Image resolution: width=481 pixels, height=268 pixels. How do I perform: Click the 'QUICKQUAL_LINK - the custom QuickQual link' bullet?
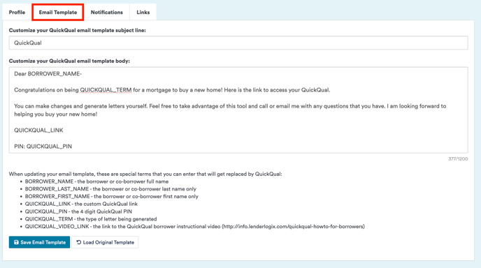[81, 204]
